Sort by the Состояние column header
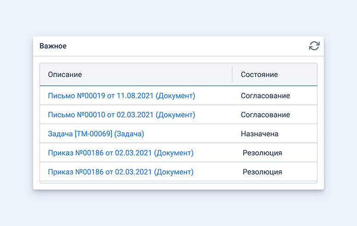The image size is (357, 226). tap(259, 75)
